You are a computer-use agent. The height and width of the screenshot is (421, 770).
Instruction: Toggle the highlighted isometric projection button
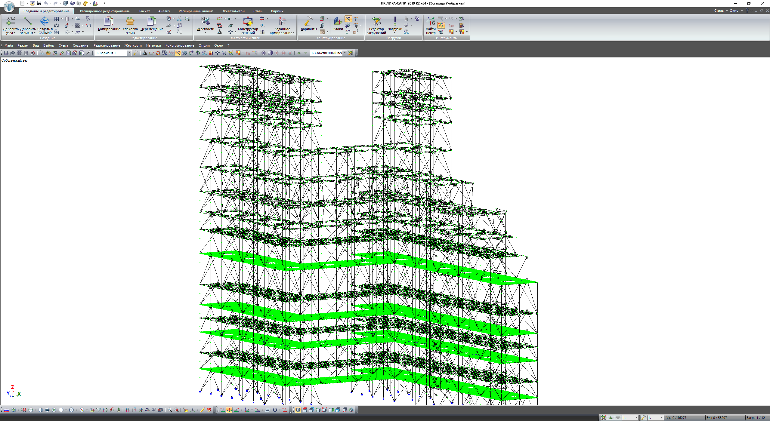[229, 410]
